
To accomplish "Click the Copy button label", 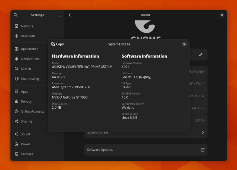I will [x=60, y=44].
